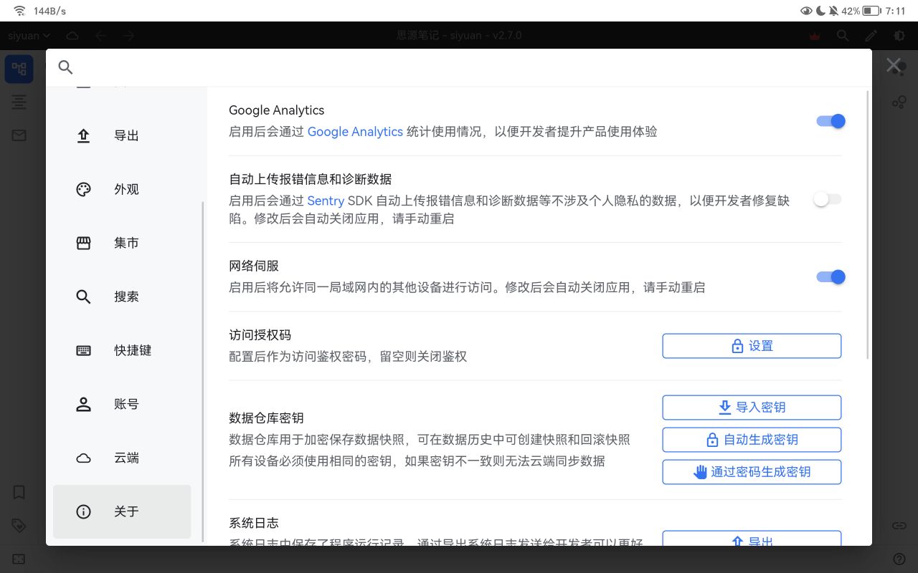Switch to the 集市 marketplace section
Screen dimensions: 918x573
[x=122, y=243]
